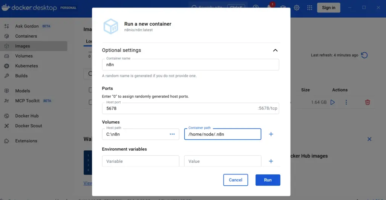Click the container cube icon in dialog
Screen dimensions: 386x200
pyautogui.click(x=111, y=26)
